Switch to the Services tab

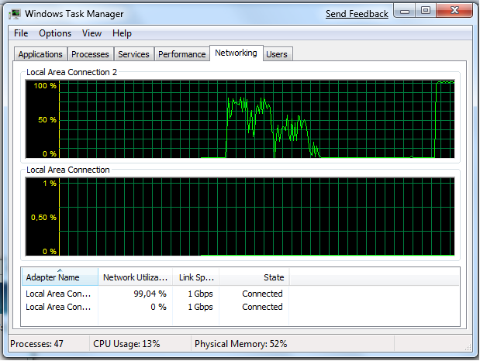pos(133,54)
